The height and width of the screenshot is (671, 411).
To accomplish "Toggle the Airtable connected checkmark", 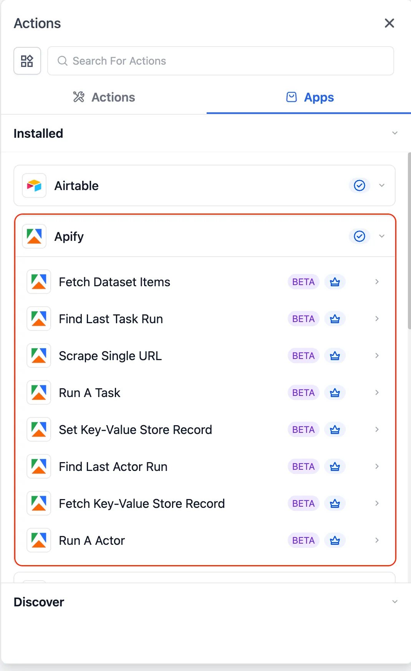I will 359,185.
